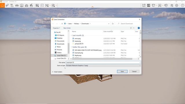The width and height of the screenshot is (185, 104).
Task: Click the horizontal scrollbar in file list
Action: coord(102,59)
